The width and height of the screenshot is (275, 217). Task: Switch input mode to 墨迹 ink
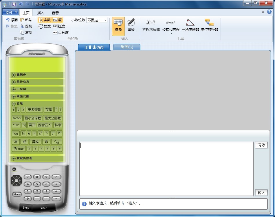[131, 25]
